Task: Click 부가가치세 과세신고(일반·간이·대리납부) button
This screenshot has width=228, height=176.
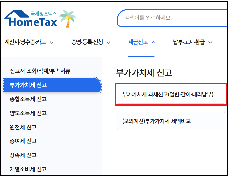Action: (x=171, y=95)
